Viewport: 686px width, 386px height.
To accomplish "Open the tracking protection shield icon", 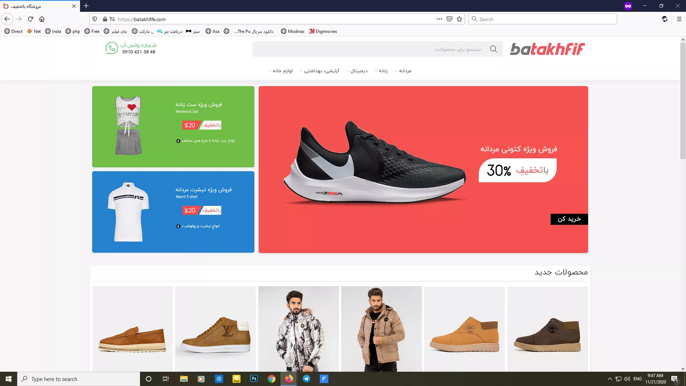I will tap(95, 19).
